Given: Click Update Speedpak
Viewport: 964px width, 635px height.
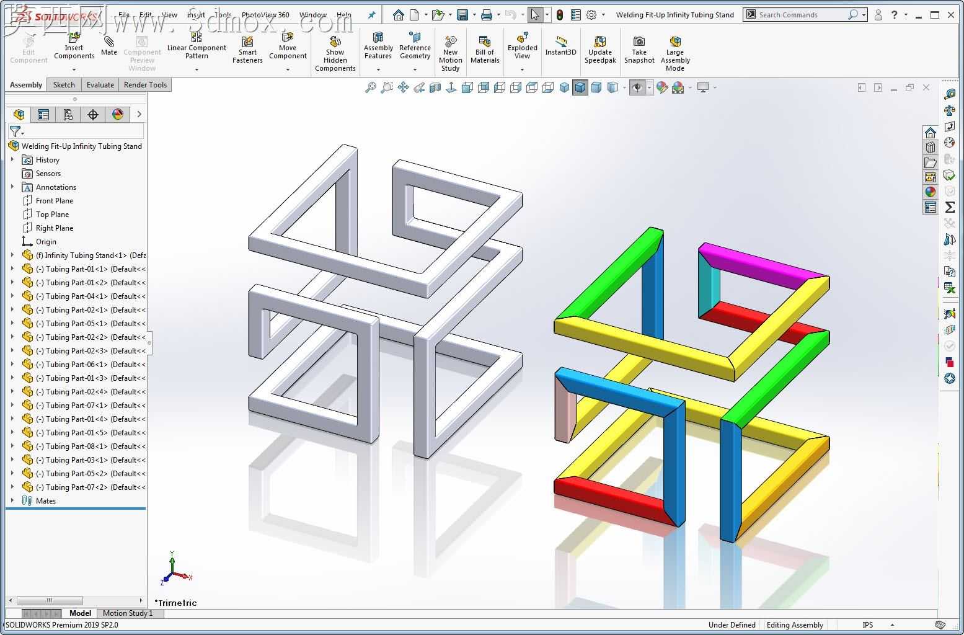Looking at the screenshot, I should [600, 50].
